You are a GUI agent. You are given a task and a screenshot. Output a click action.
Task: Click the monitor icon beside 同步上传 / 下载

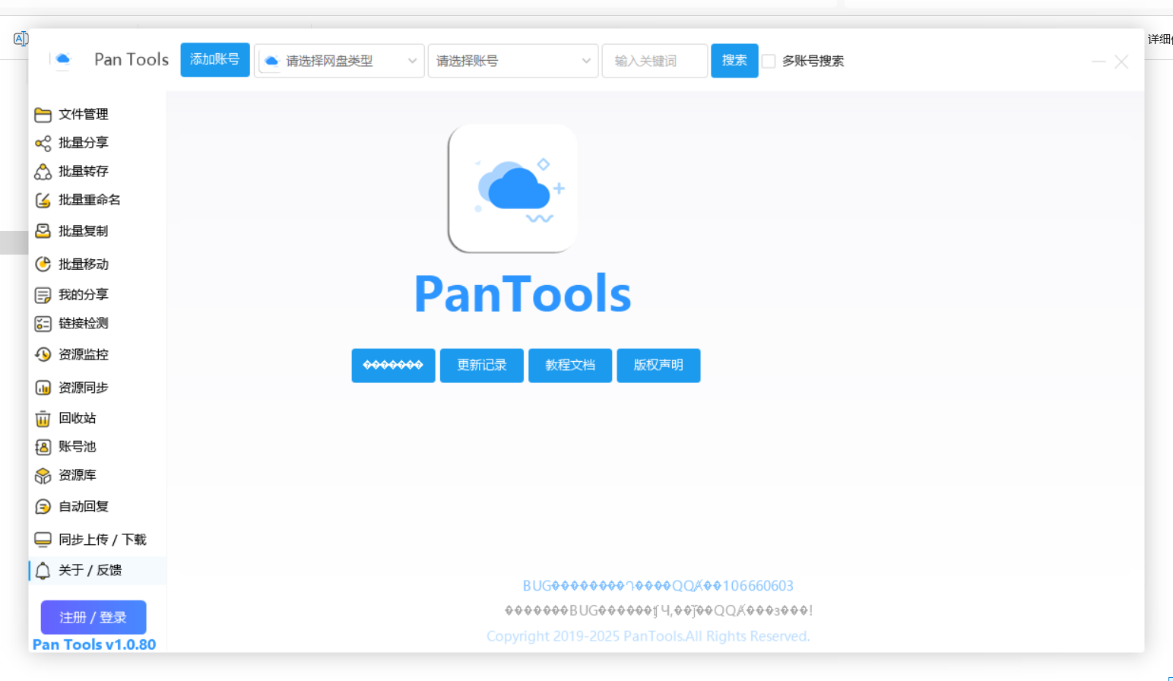(x=43, y=540)
